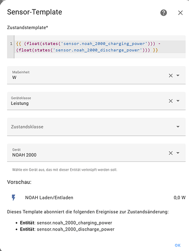Expand the Maßeinheit dropdown arrow
The width and height of the screenshot is (189, 251).
tap(178, 75)
